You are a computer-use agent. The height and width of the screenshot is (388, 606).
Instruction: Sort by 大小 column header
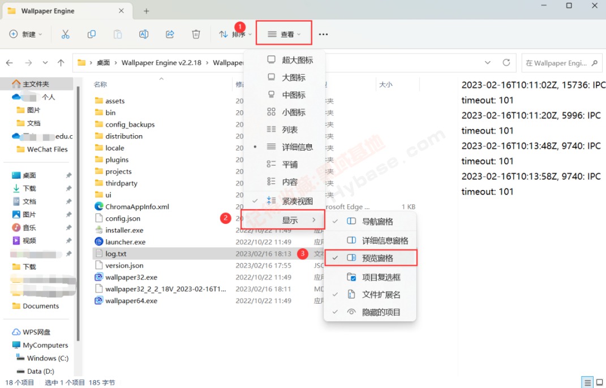pyautogui.click(x=385, y=84)
